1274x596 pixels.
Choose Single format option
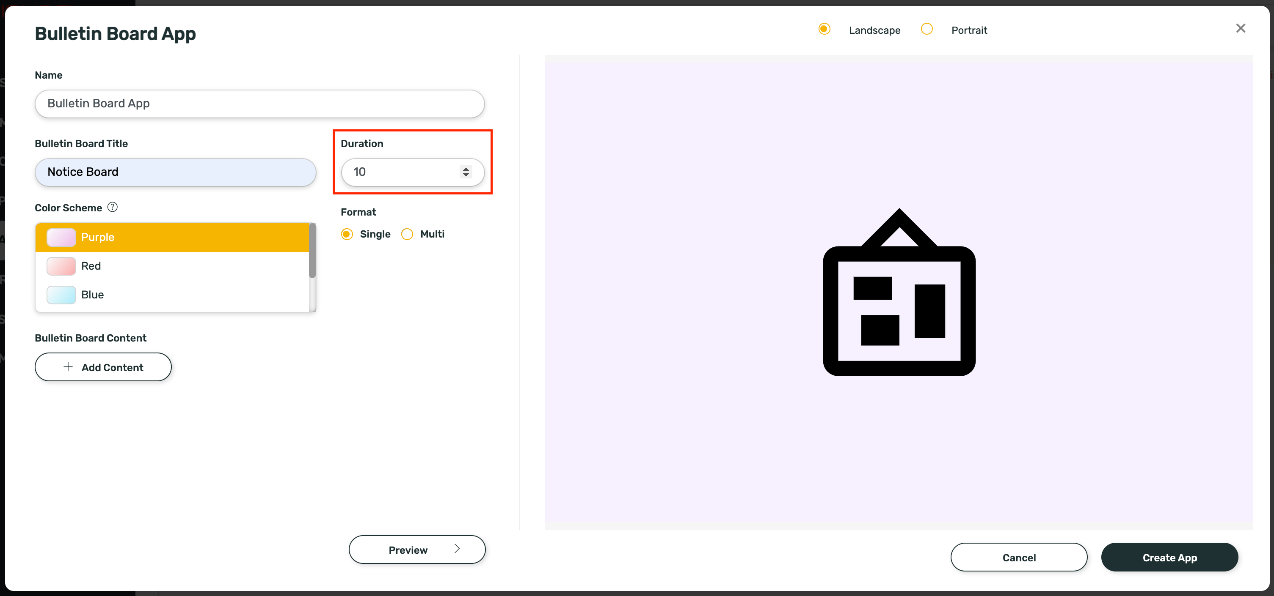tap(347, 234)
